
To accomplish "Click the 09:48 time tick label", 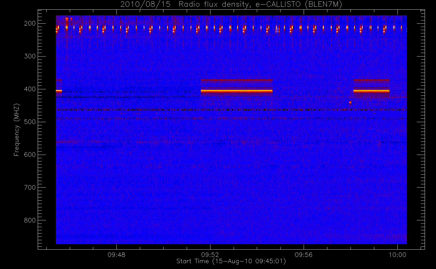I will (116, 255).
